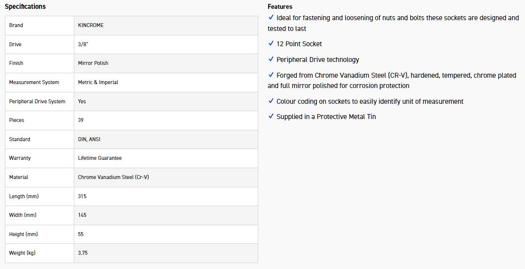Click the Peripheral Drive System label
Viewport: 525px width, 269px height.
click(37, 101)
